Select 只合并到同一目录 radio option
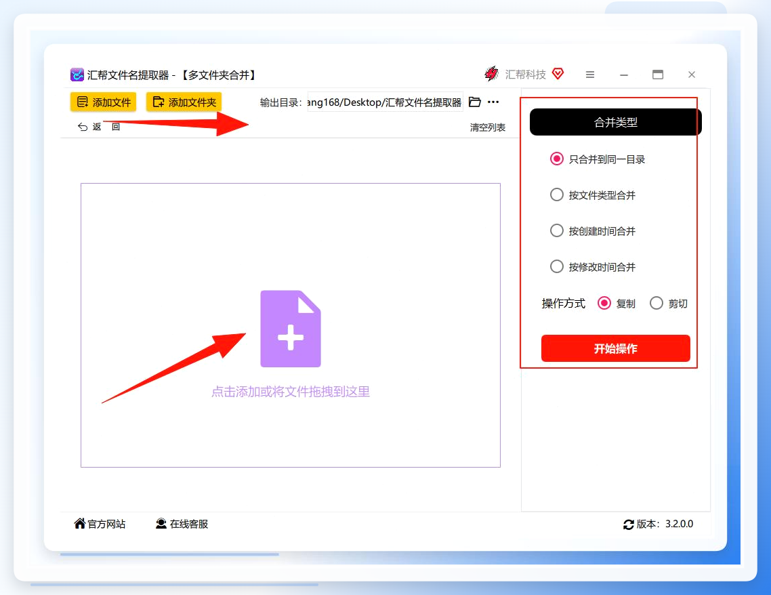The image size is (771, 595). [x=598, y=159]
